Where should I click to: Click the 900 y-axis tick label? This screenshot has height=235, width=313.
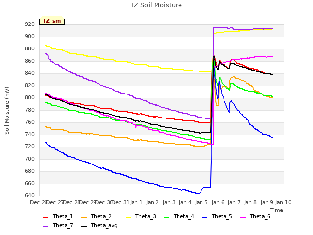click(x=30, y=37)
